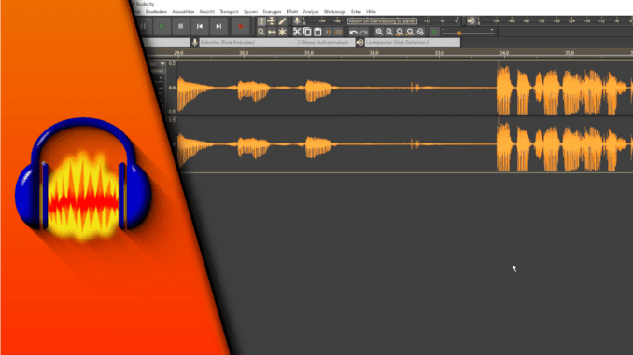Screen dimensions: 633x355
Task: Open the Extra menu
Action: point(356,12)
